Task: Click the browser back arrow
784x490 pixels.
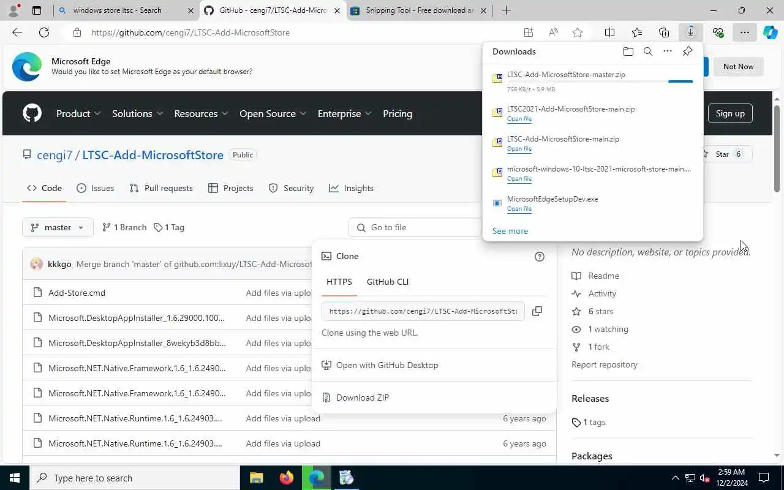Action: pyautogui.click(x=17, y=32)
